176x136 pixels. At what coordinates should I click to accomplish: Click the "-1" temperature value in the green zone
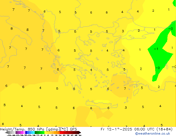tap(156, 49)
